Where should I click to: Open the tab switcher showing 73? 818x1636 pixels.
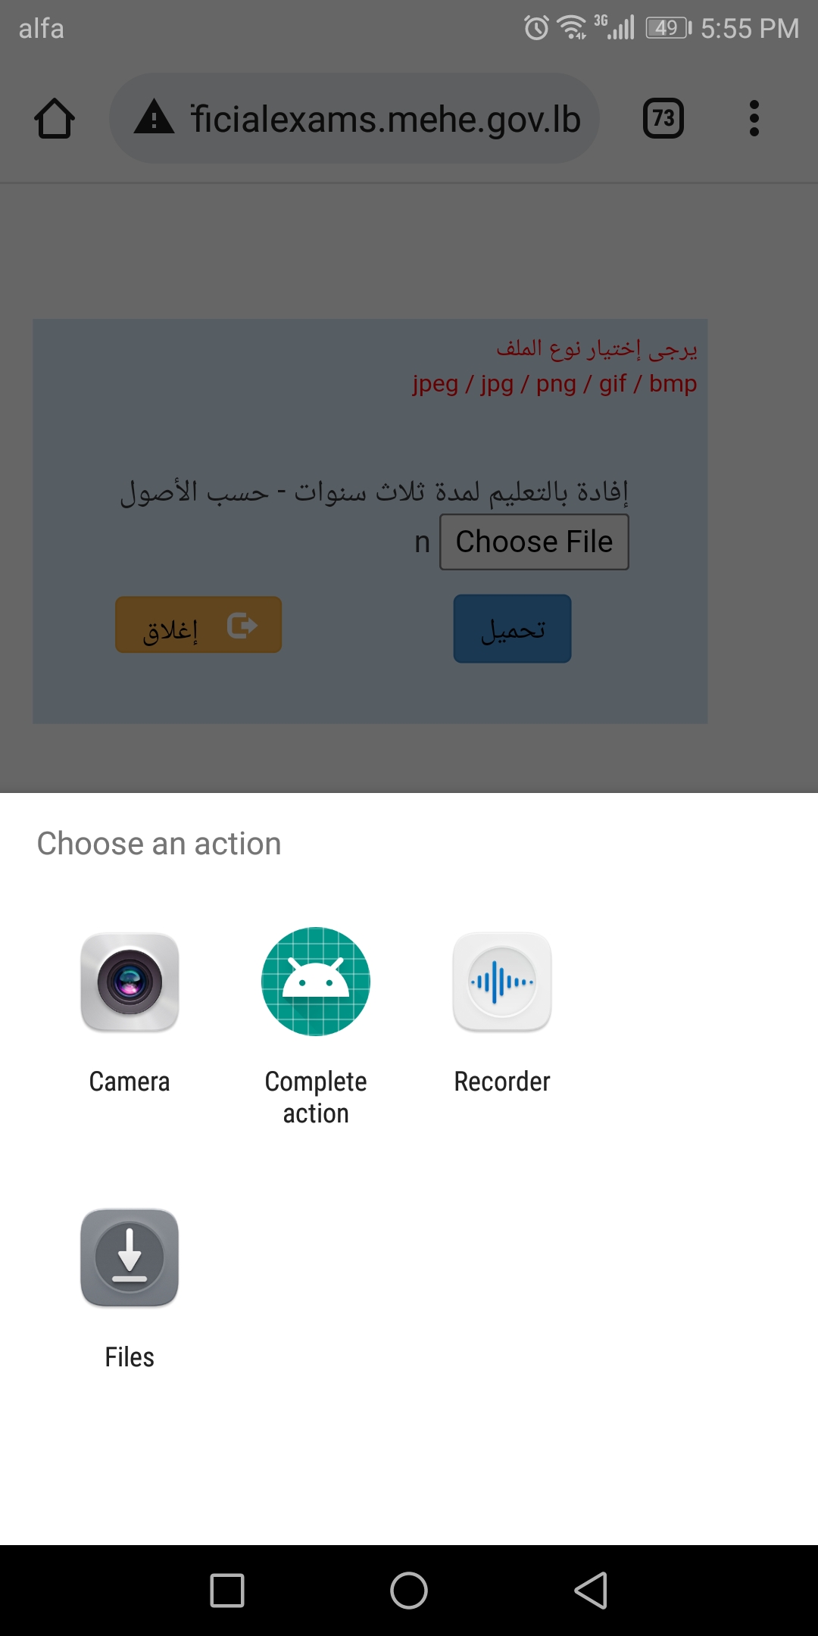663,119
